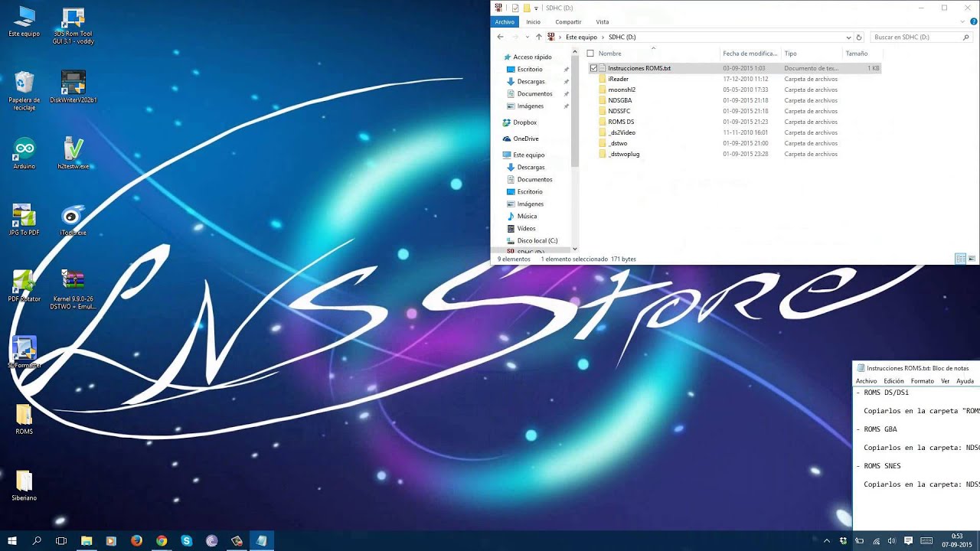The height and width of the screenshot is (551, 980).
Task: Open recent locations dropdown arrow
Action: (527, 37)
